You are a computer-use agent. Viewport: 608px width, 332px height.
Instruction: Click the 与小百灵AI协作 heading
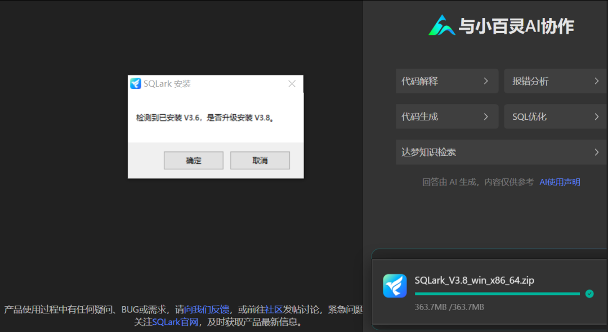[516, 26]
